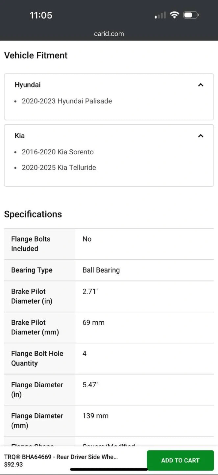Select the 2020-2025 Kia Telluride entry
This screenshot has width=218, height=475.
tap(59, 168)
